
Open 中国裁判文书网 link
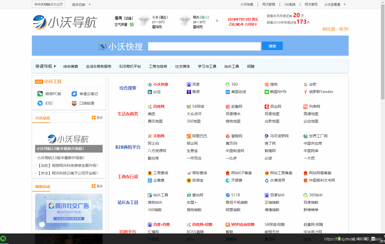point(322,180)
